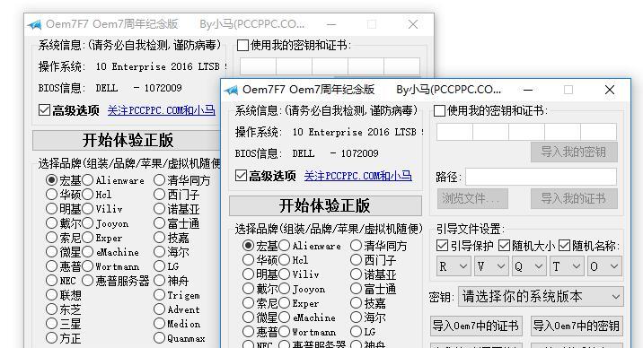The height and width of the screenshot is (348, 643).
Task: Open the dropdown showing letter O
Action: (604, 266)
